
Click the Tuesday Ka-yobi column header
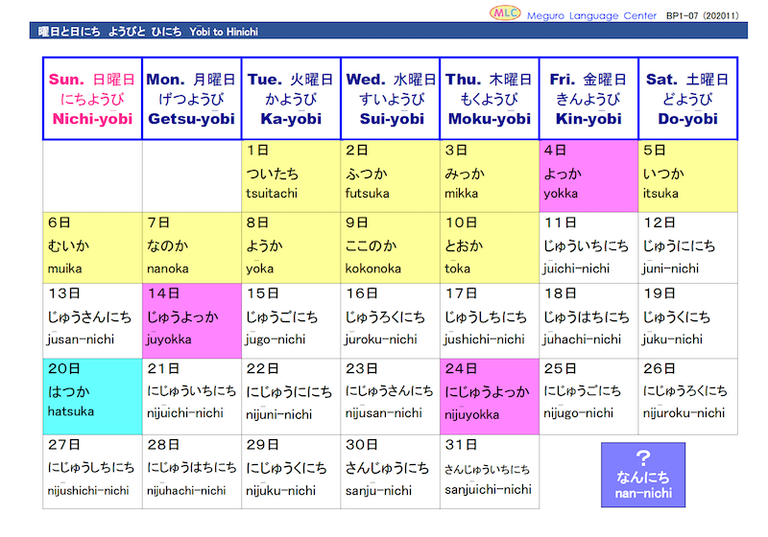coord(291,99)
